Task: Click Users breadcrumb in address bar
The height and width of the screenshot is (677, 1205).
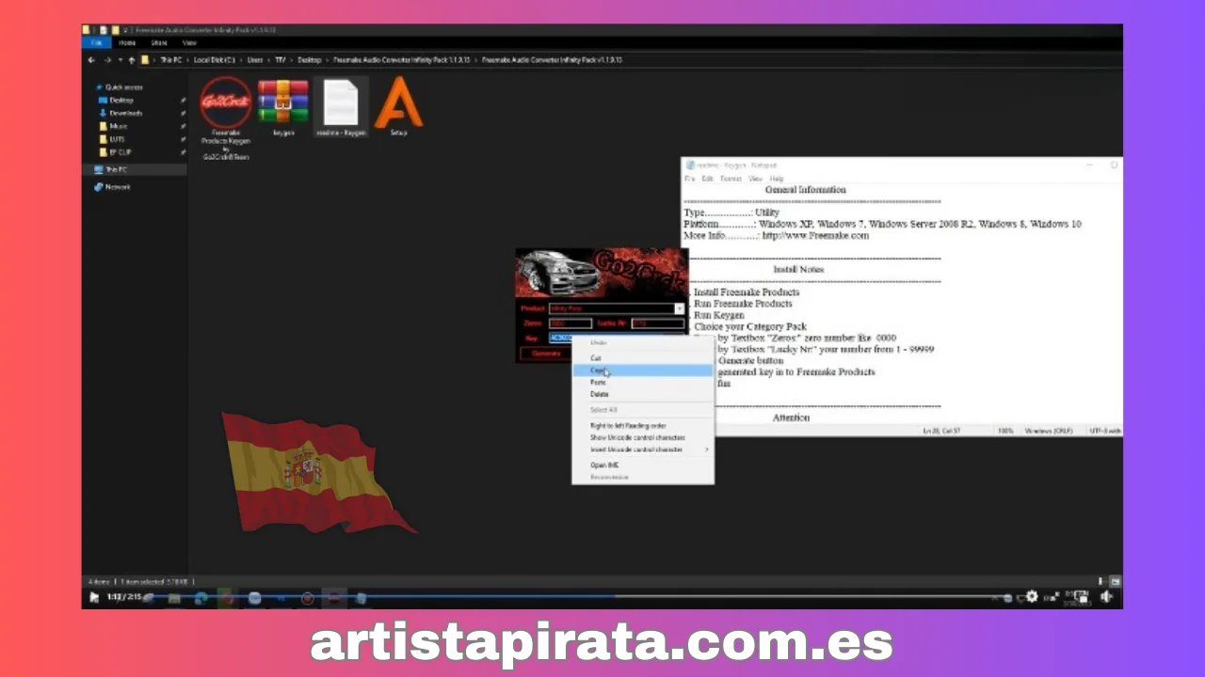Action: pos(255,60)
